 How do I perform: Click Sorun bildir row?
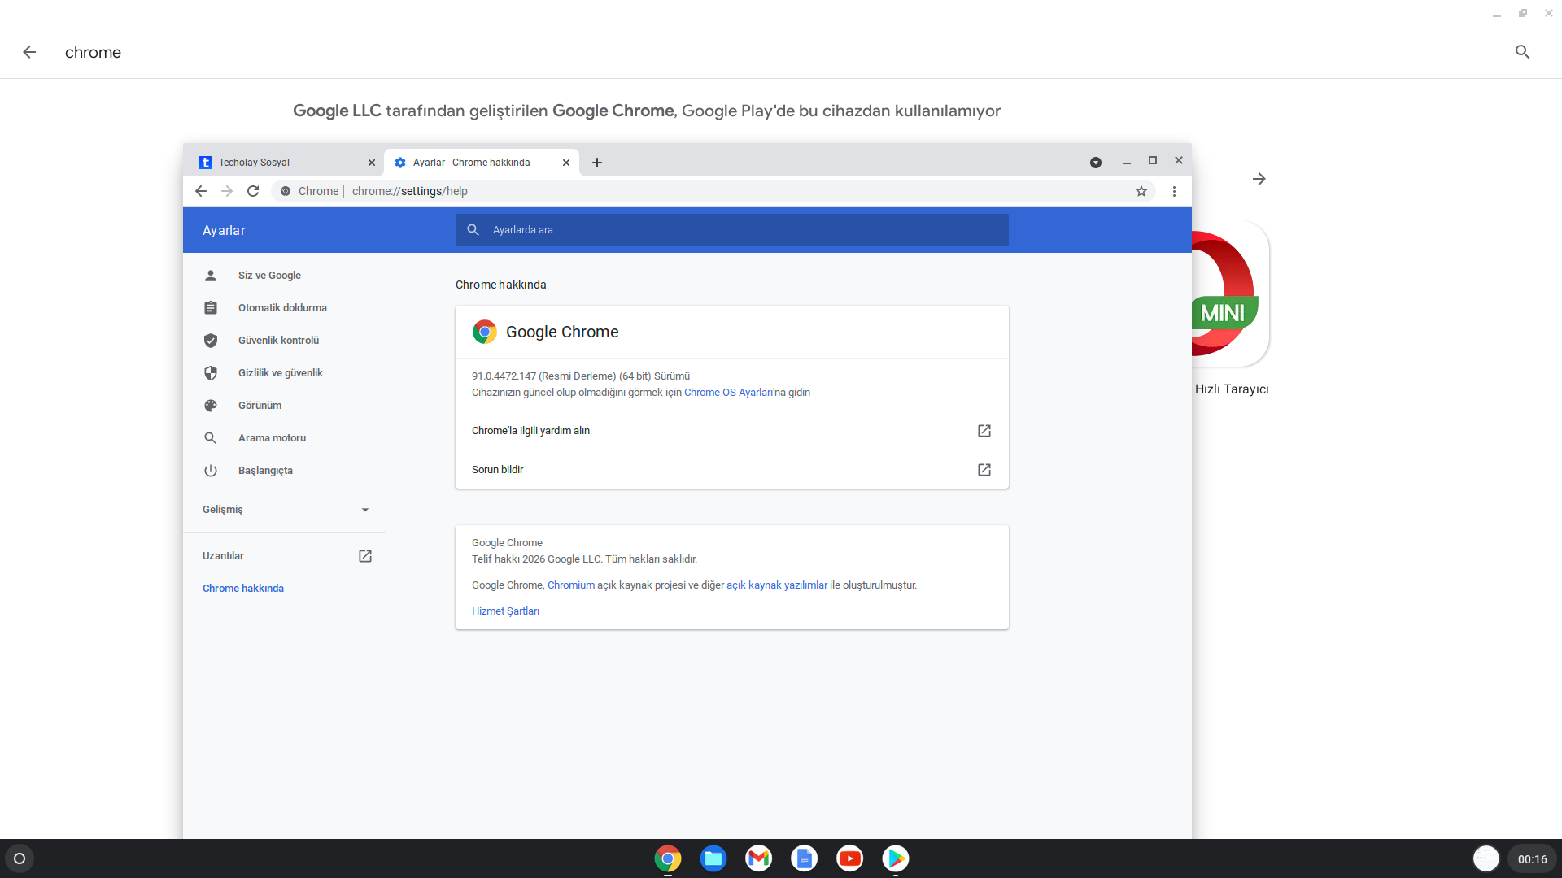point(732,470)
